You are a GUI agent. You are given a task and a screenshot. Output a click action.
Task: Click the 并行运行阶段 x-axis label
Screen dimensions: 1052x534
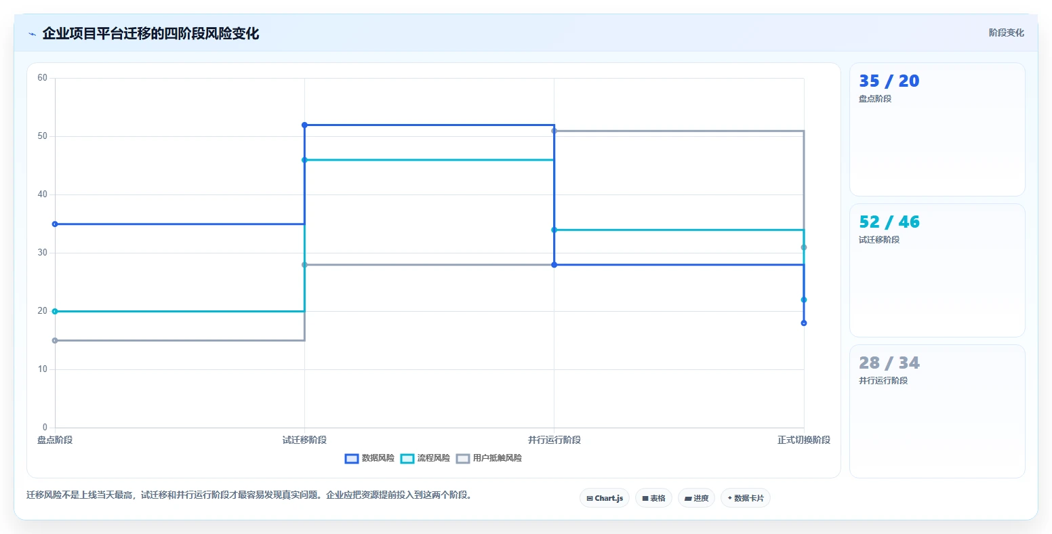[554, 440]
